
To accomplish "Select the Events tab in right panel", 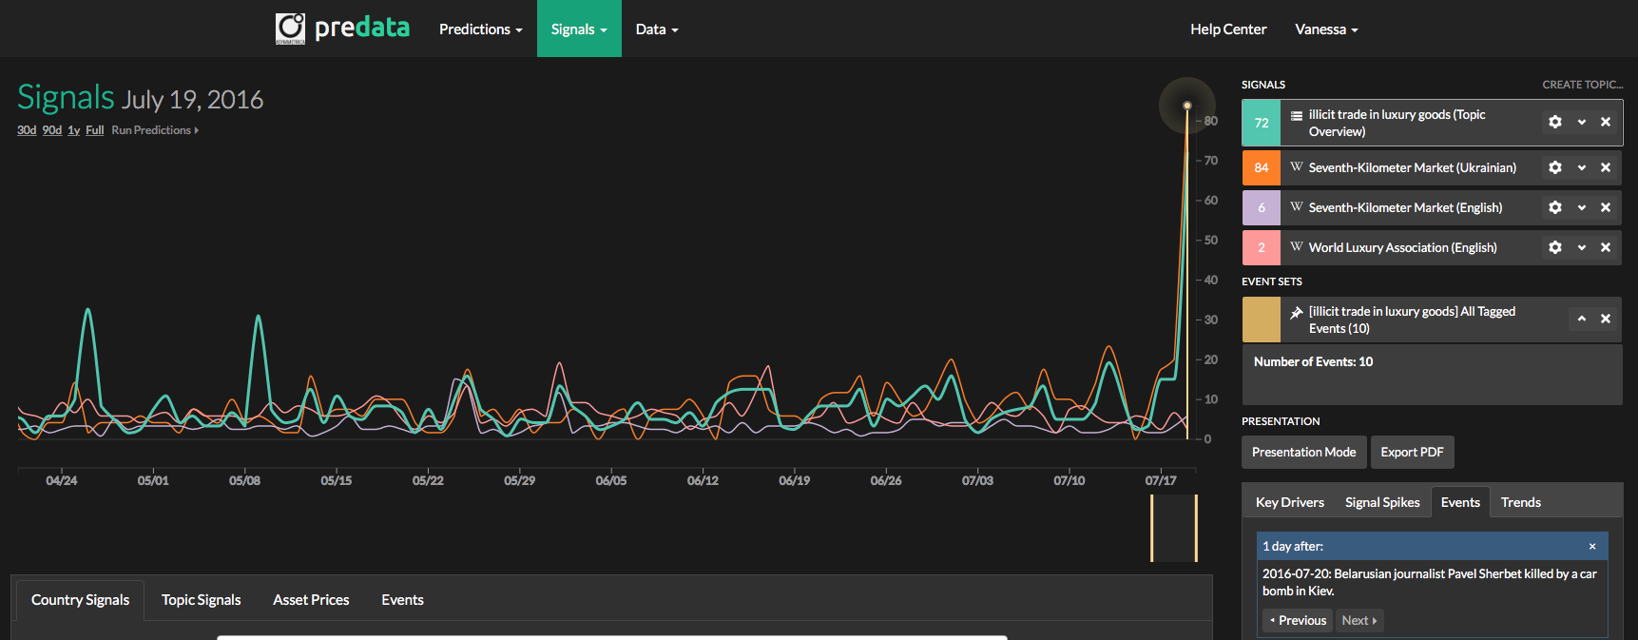I will pyautogui.click(x=1460, y=502).
